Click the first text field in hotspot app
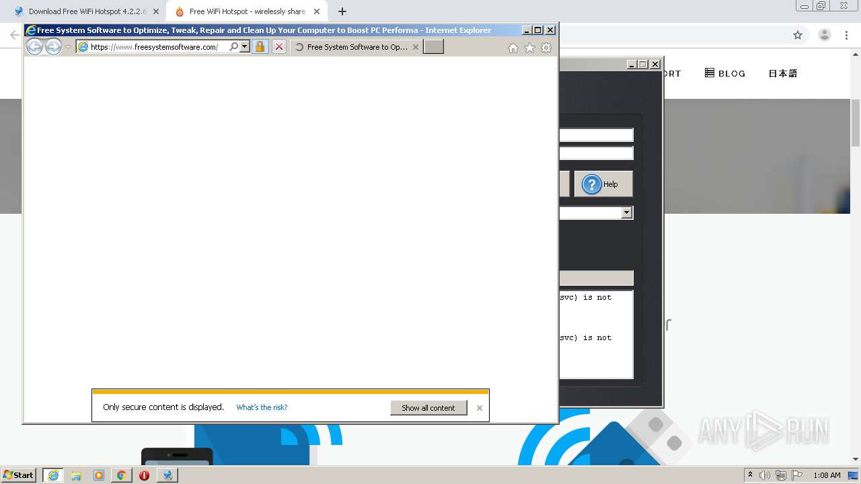Viewport: 861px width, 484px height. (x=596, y=135)
